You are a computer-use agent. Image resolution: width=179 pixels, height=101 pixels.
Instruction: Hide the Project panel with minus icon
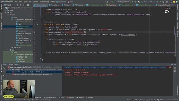pos(31,5)
